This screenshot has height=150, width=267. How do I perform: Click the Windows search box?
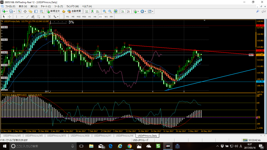coord(43,146)
